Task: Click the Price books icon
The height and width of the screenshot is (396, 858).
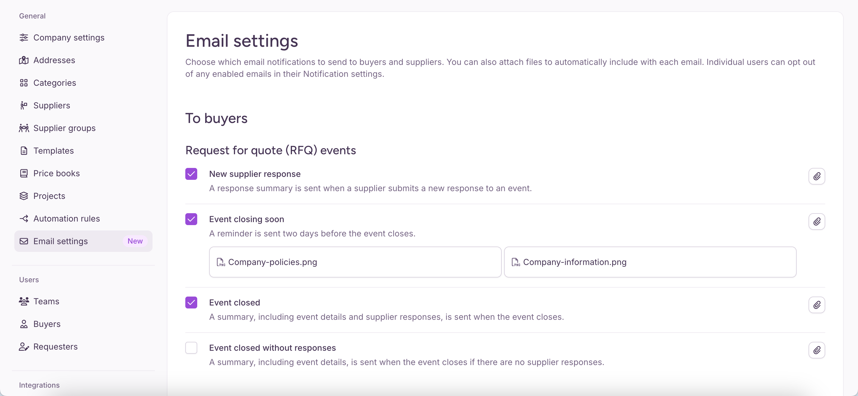Action: [x=24, y=173]
